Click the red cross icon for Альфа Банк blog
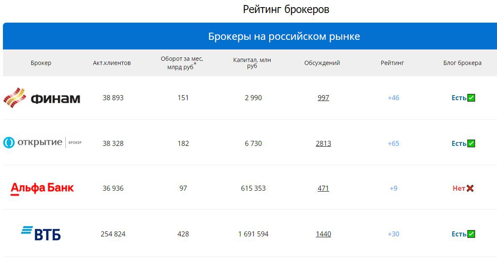Viewport: 497px width, 267px height. pos(470,189)
